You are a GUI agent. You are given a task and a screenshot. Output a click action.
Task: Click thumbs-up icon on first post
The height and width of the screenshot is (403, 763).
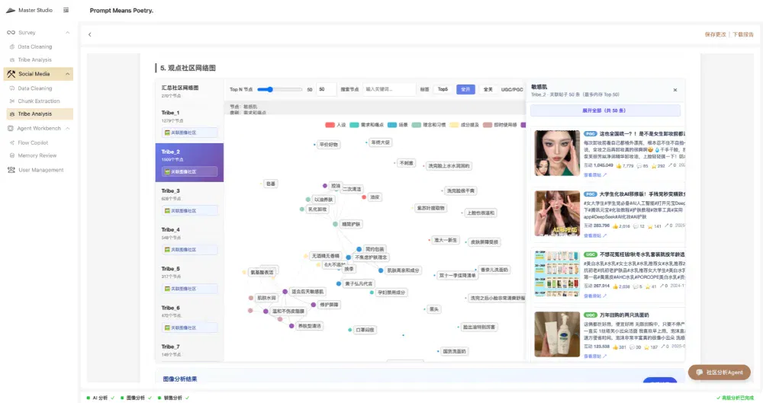[x=619, y=166]
